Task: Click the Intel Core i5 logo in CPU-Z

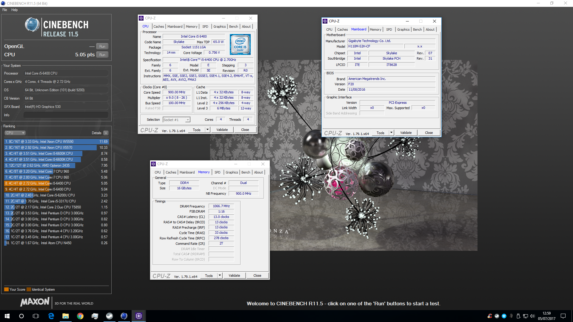Action: point(240,44)
